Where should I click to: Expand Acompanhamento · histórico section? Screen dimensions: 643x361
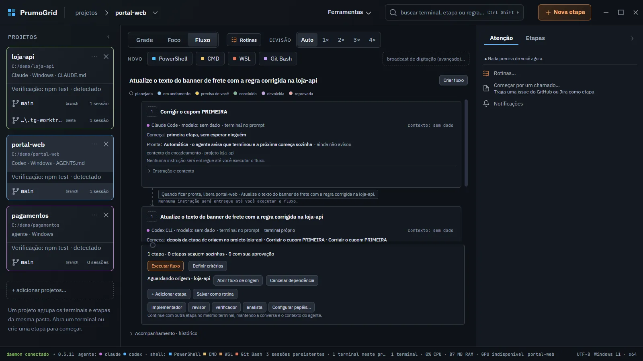[164, 333]
